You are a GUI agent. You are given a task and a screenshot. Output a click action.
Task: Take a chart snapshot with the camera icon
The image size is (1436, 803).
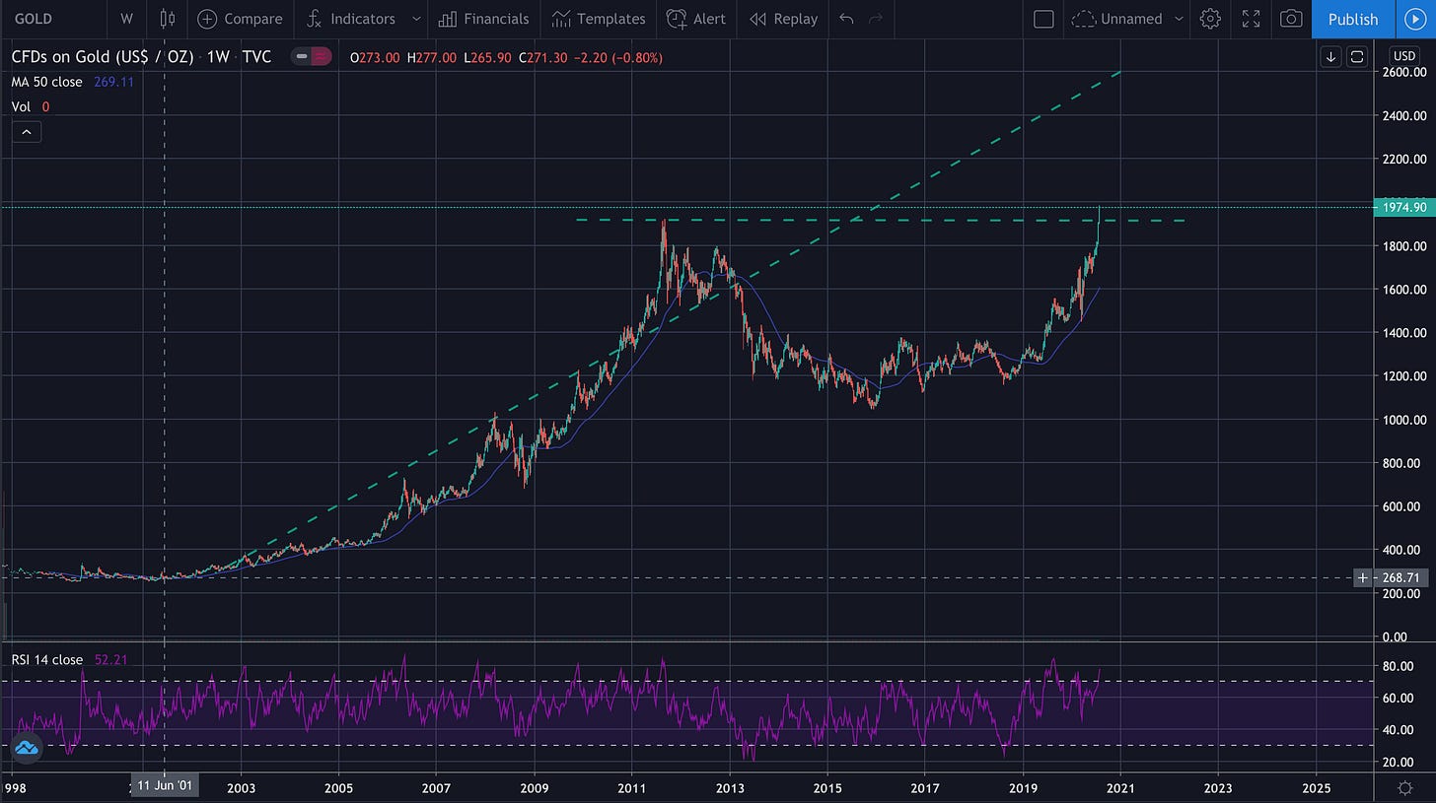tap(1290, 19)
